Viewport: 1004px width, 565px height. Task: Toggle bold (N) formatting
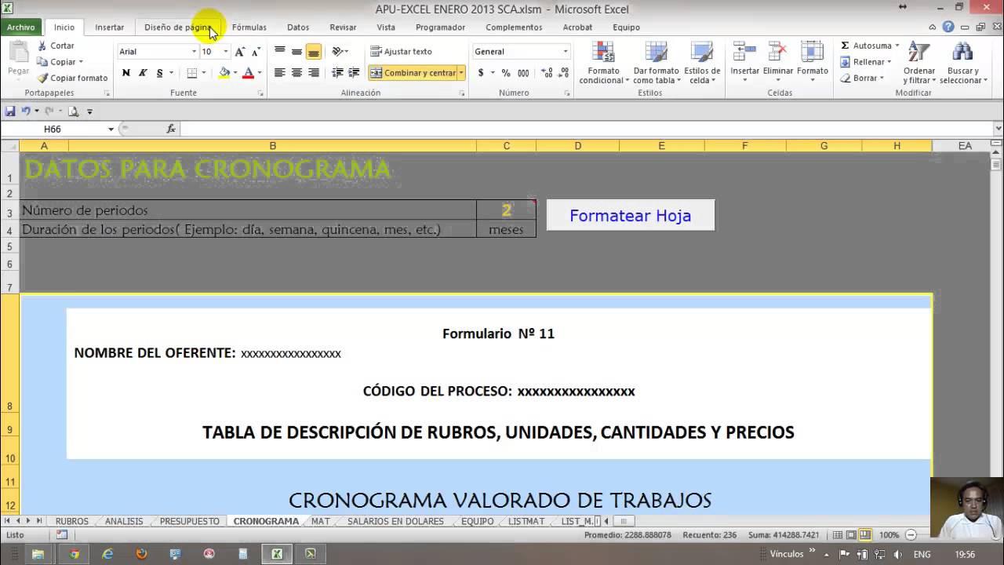(x=125, y=73)
